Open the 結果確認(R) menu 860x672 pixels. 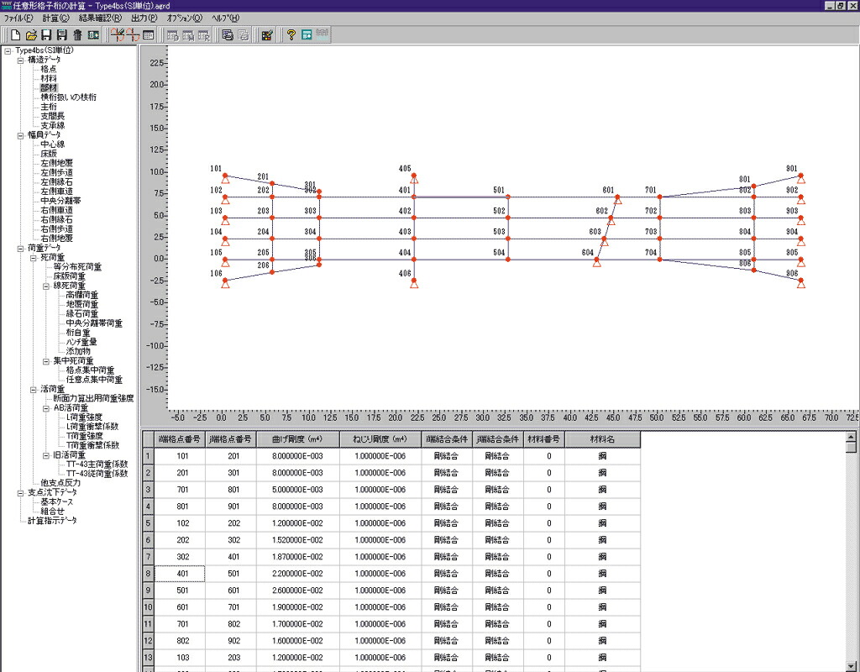[x=101, y=18]
